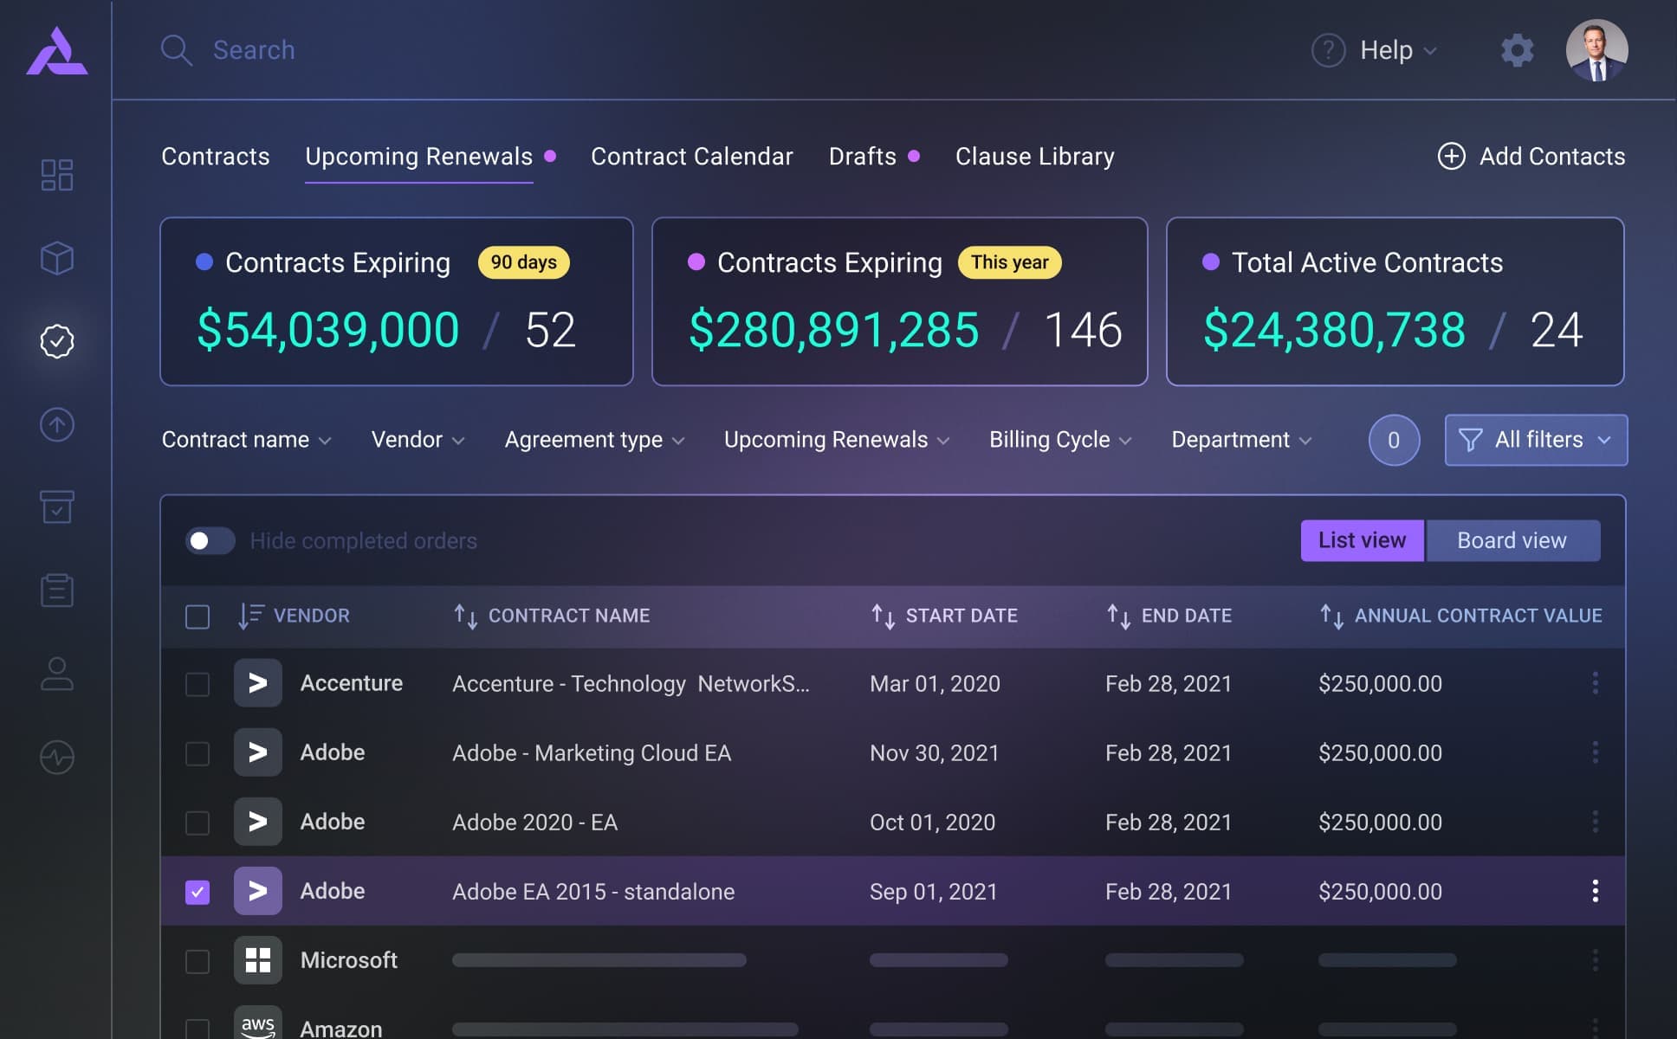Select the checkmark badge sidebar icon
Image resolution: width=1677 pixels, height=1039 pixels.
(57, 341)
